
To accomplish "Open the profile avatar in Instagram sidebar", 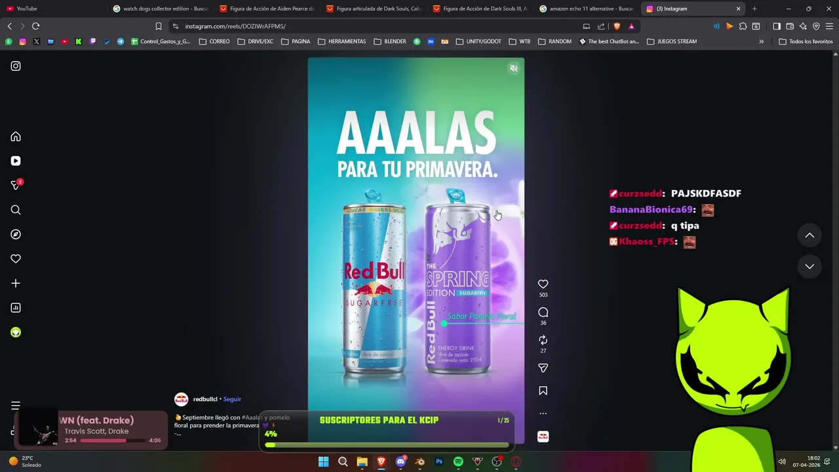I will pos(16,332).
